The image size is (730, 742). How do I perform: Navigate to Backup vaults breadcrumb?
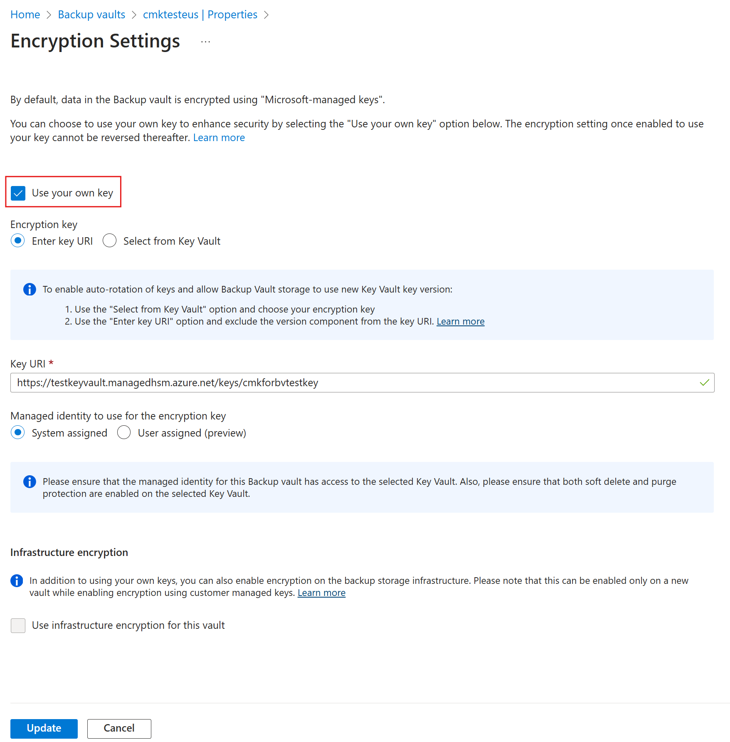(91, 15)
